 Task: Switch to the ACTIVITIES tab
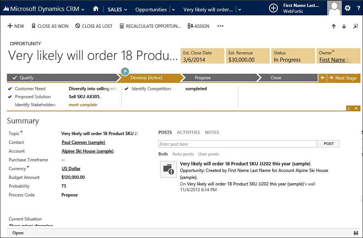click(x=188, y=133)
